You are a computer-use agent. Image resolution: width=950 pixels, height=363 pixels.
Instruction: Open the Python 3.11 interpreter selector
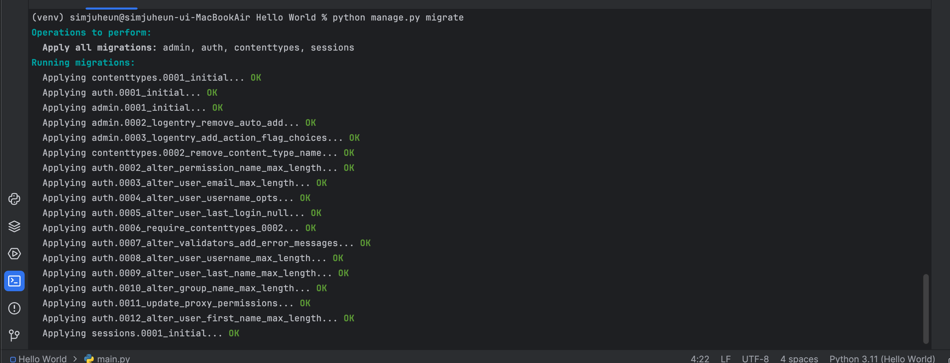point(882,359)
